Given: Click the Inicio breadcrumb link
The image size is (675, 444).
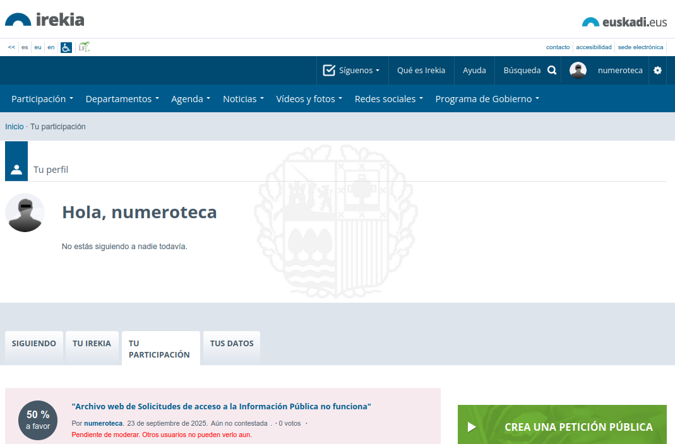Looking at the screenshot, I should tap(14, 127).
